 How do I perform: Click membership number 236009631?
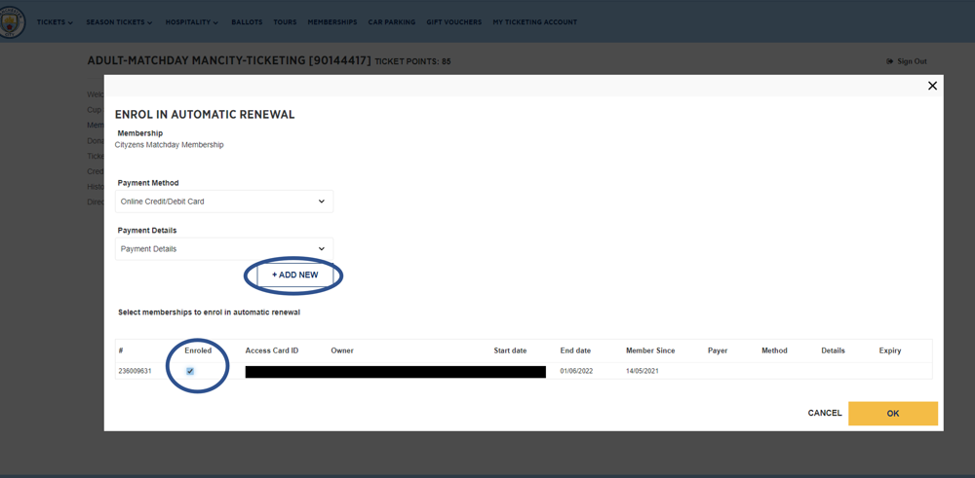[135, 371]
